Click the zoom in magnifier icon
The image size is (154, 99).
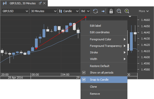pyautogui.click(x=127, y=11)
